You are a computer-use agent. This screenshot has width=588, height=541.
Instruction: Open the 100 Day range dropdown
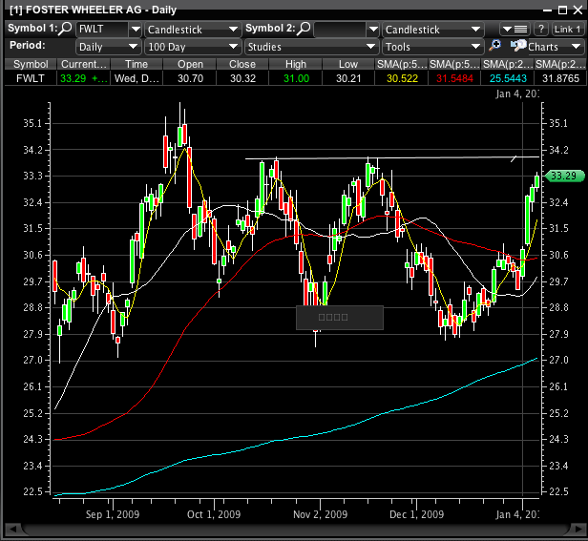coord(193,46)
